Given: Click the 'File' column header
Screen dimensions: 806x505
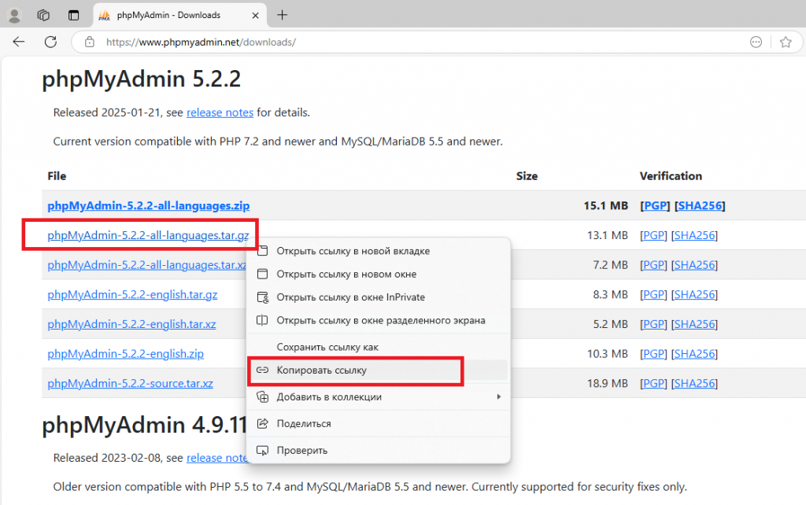Looking at the screenshot, I should [x=57, y=176].
